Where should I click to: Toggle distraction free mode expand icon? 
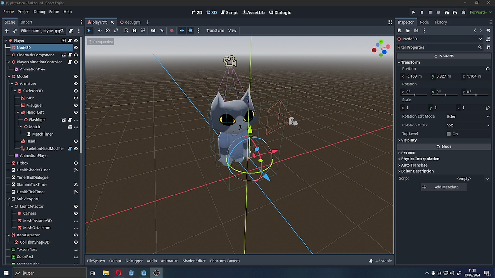coord(390,22)
